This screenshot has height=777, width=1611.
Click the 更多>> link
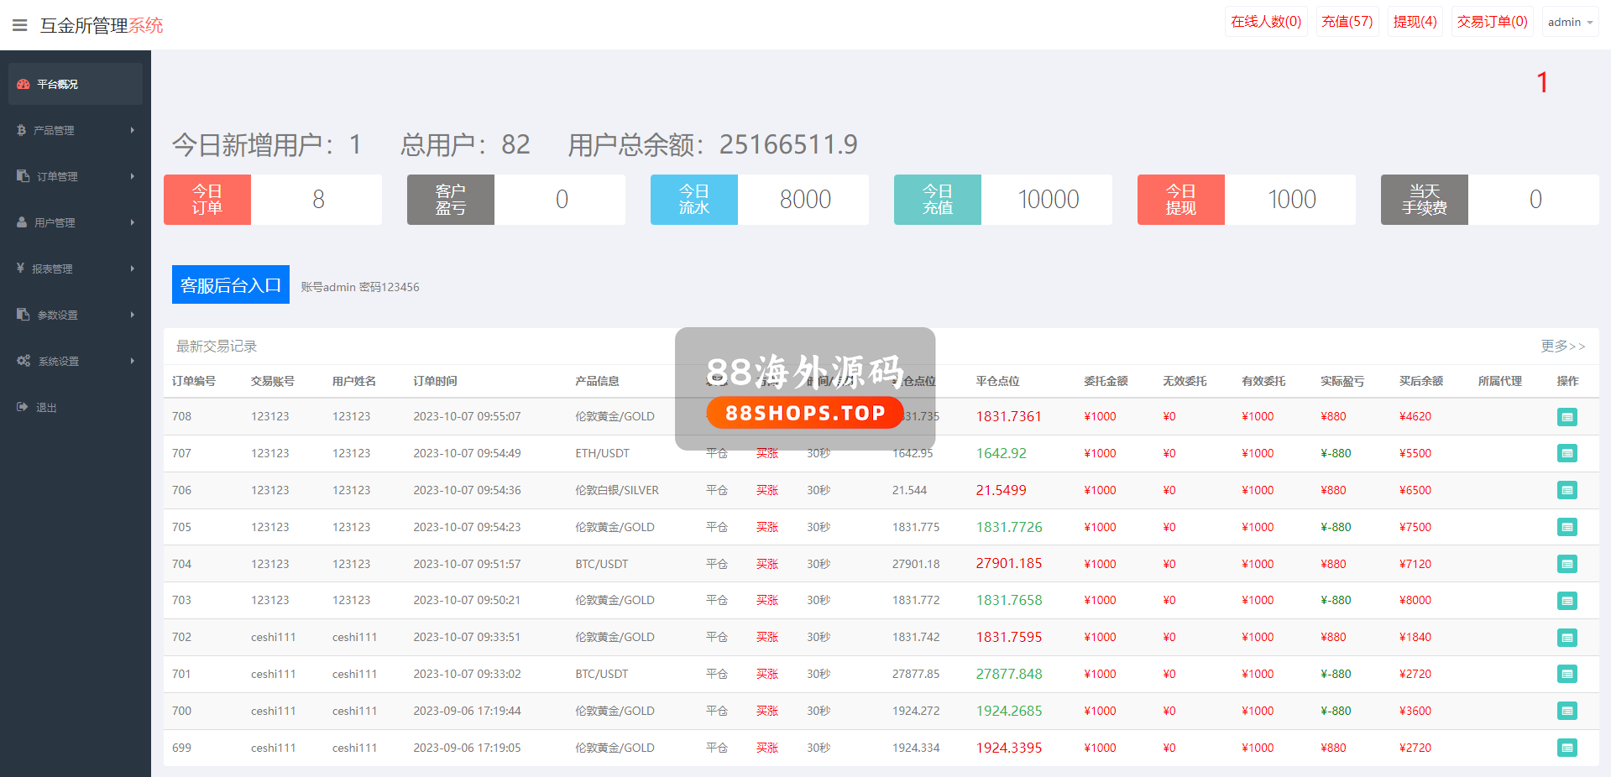1562,346
